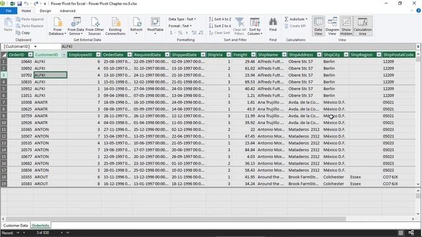The image size is (422, 237).
Task: Apply currency format dollar icon
Action: [171, 33]
